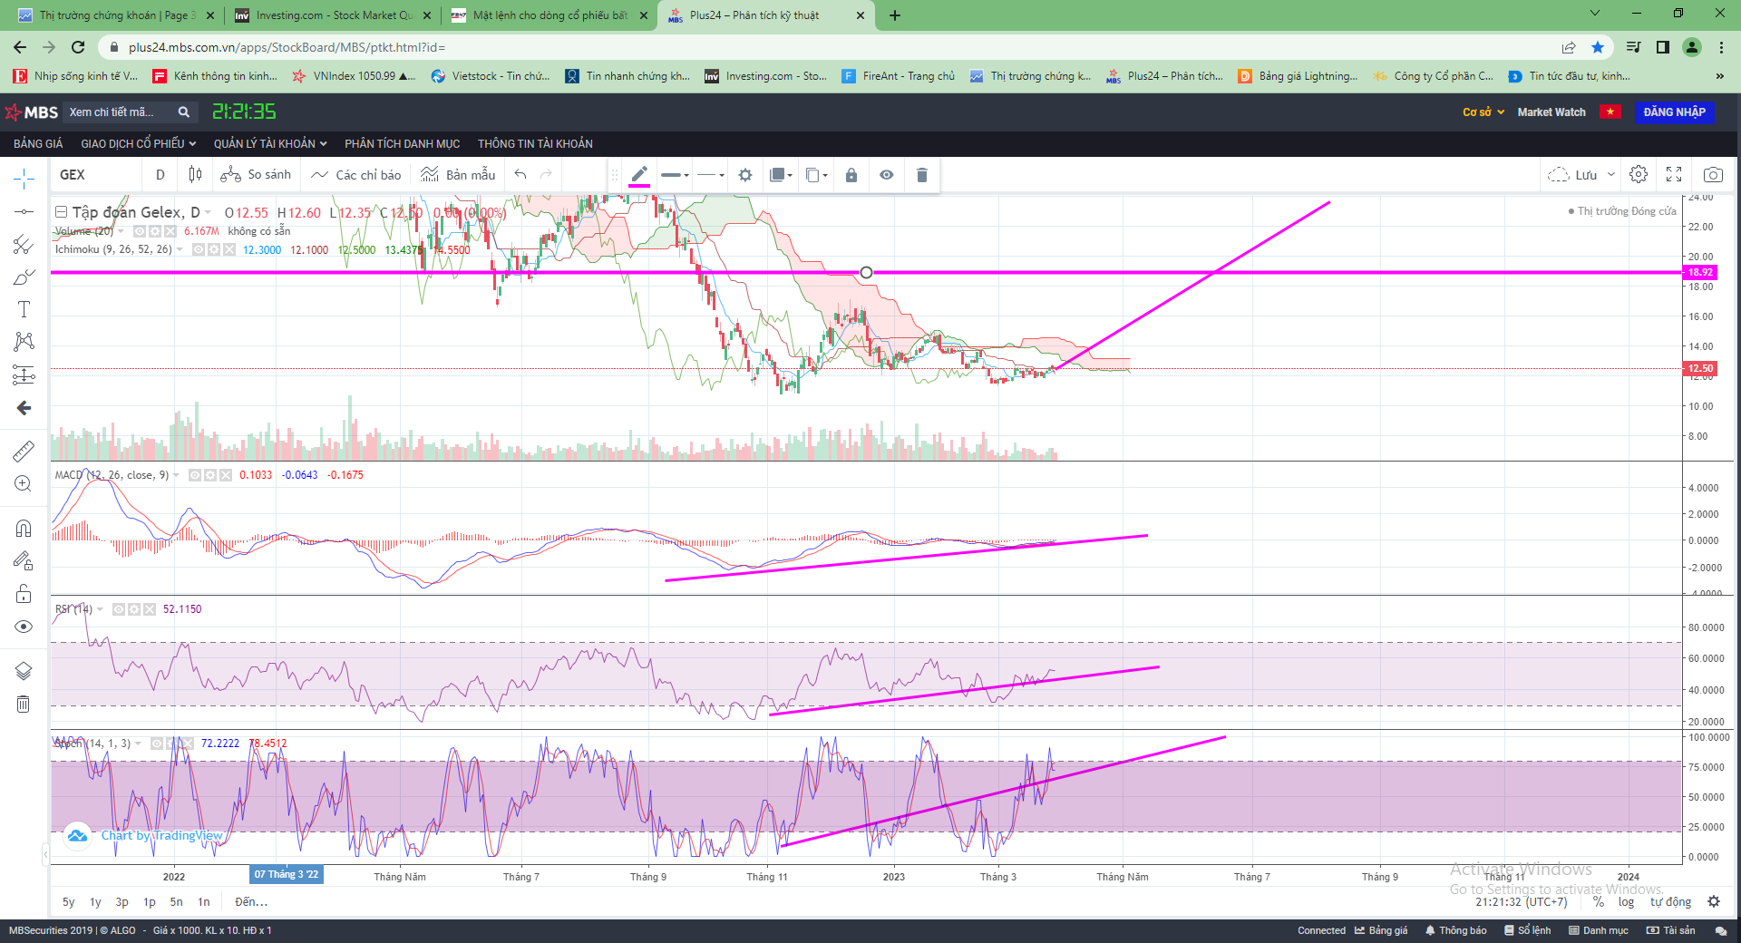Open the visual order dropdown

pos(781,175)
